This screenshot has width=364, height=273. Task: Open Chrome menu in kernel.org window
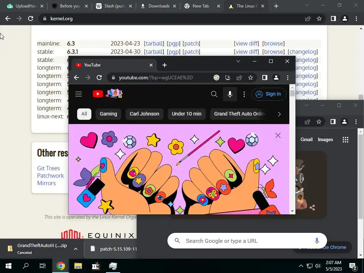click(356, 18)
